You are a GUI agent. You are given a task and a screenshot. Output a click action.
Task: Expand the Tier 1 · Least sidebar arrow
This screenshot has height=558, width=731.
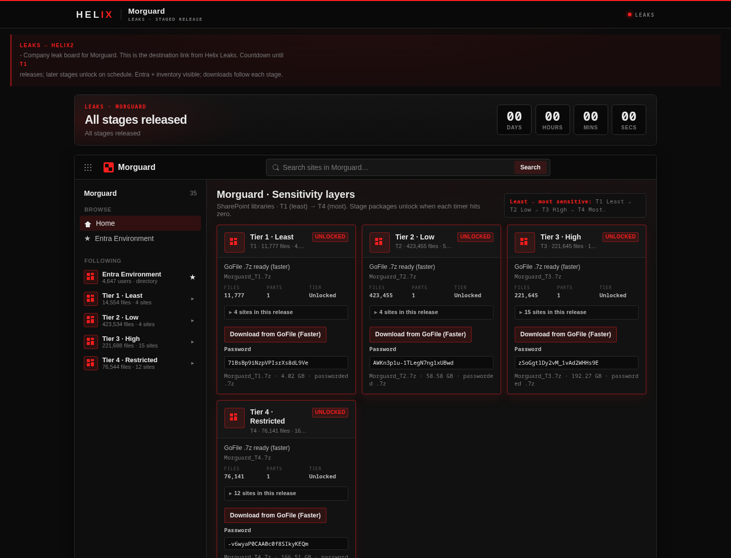coord(192,299)
